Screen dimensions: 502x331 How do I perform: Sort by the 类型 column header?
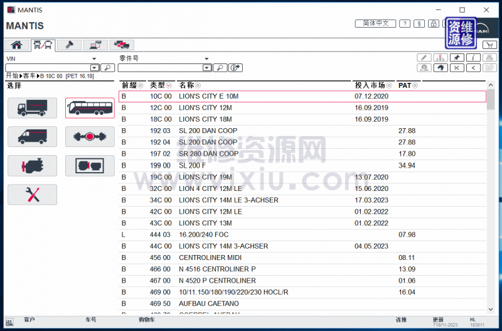coord(161,85)
